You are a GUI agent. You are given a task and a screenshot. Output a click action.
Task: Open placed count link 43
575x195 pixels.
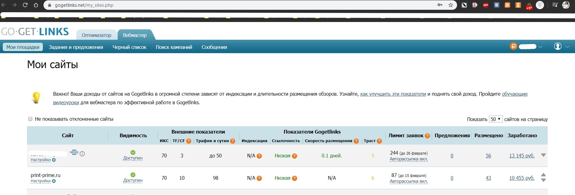[488, 178]
